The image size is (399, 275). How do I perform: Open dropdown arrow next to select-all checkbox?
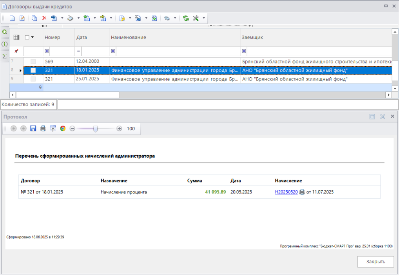point(33,37)
